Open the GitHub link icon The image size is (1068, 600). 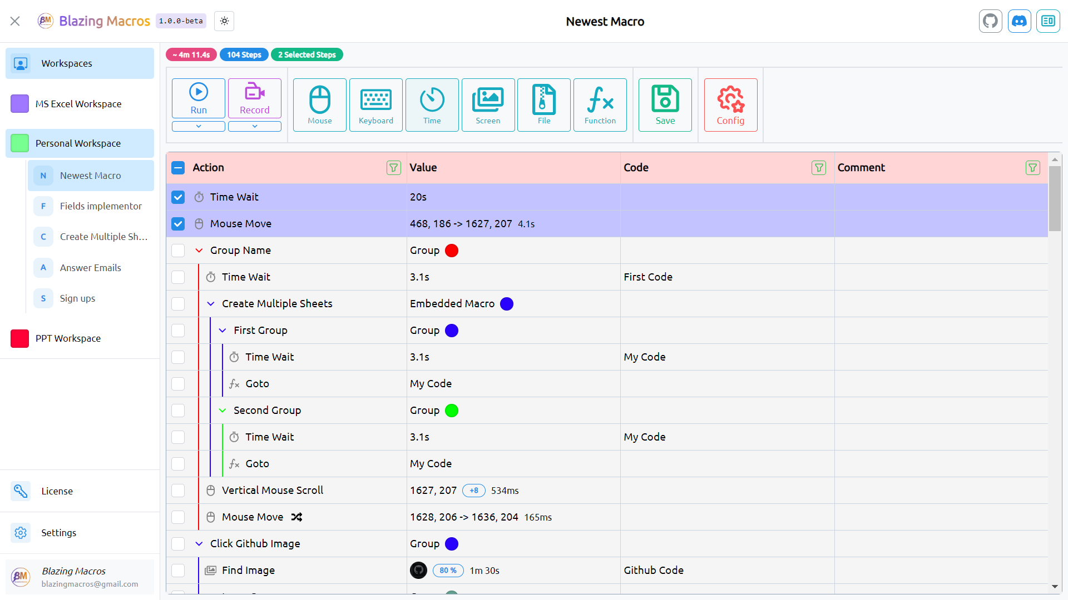(x=991, y=21)
